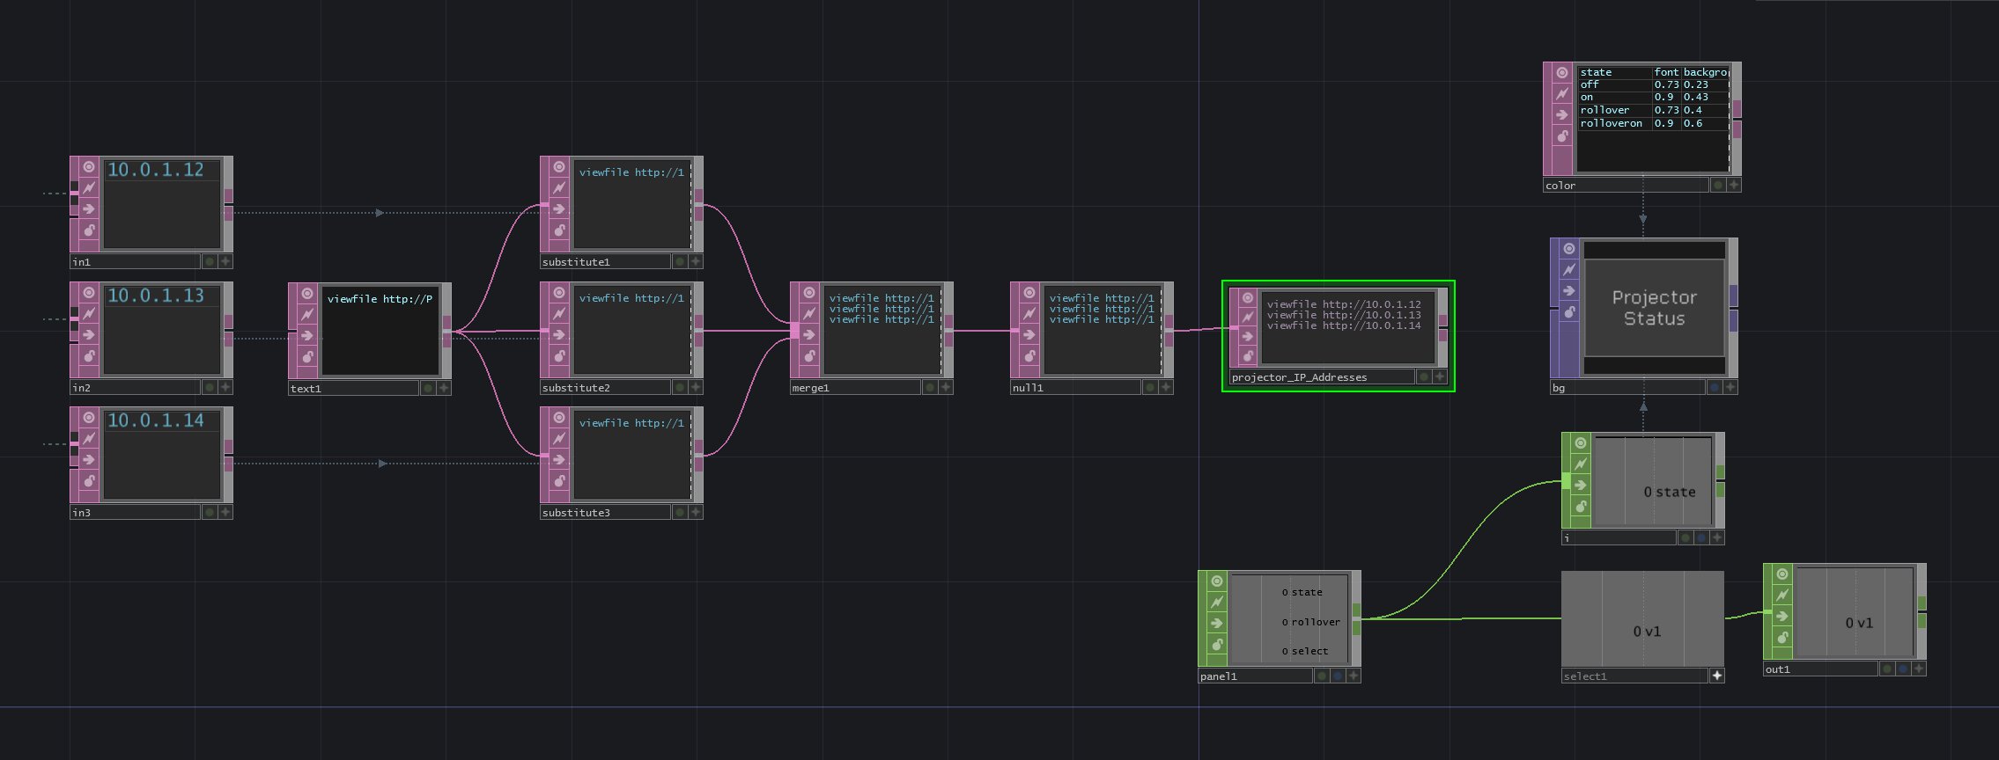Viewport: 1999px width, 760px height.
Task: Click the plus expander on merge1
Action: coord(946,387)
